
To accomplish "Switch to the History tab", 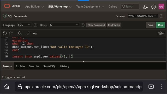I will point(65,66).
